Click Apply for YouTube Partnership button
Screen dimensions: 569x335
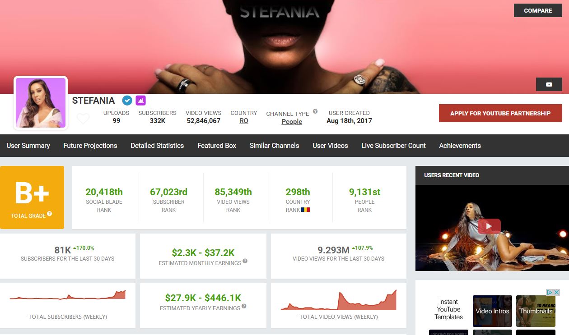[500, 113]
